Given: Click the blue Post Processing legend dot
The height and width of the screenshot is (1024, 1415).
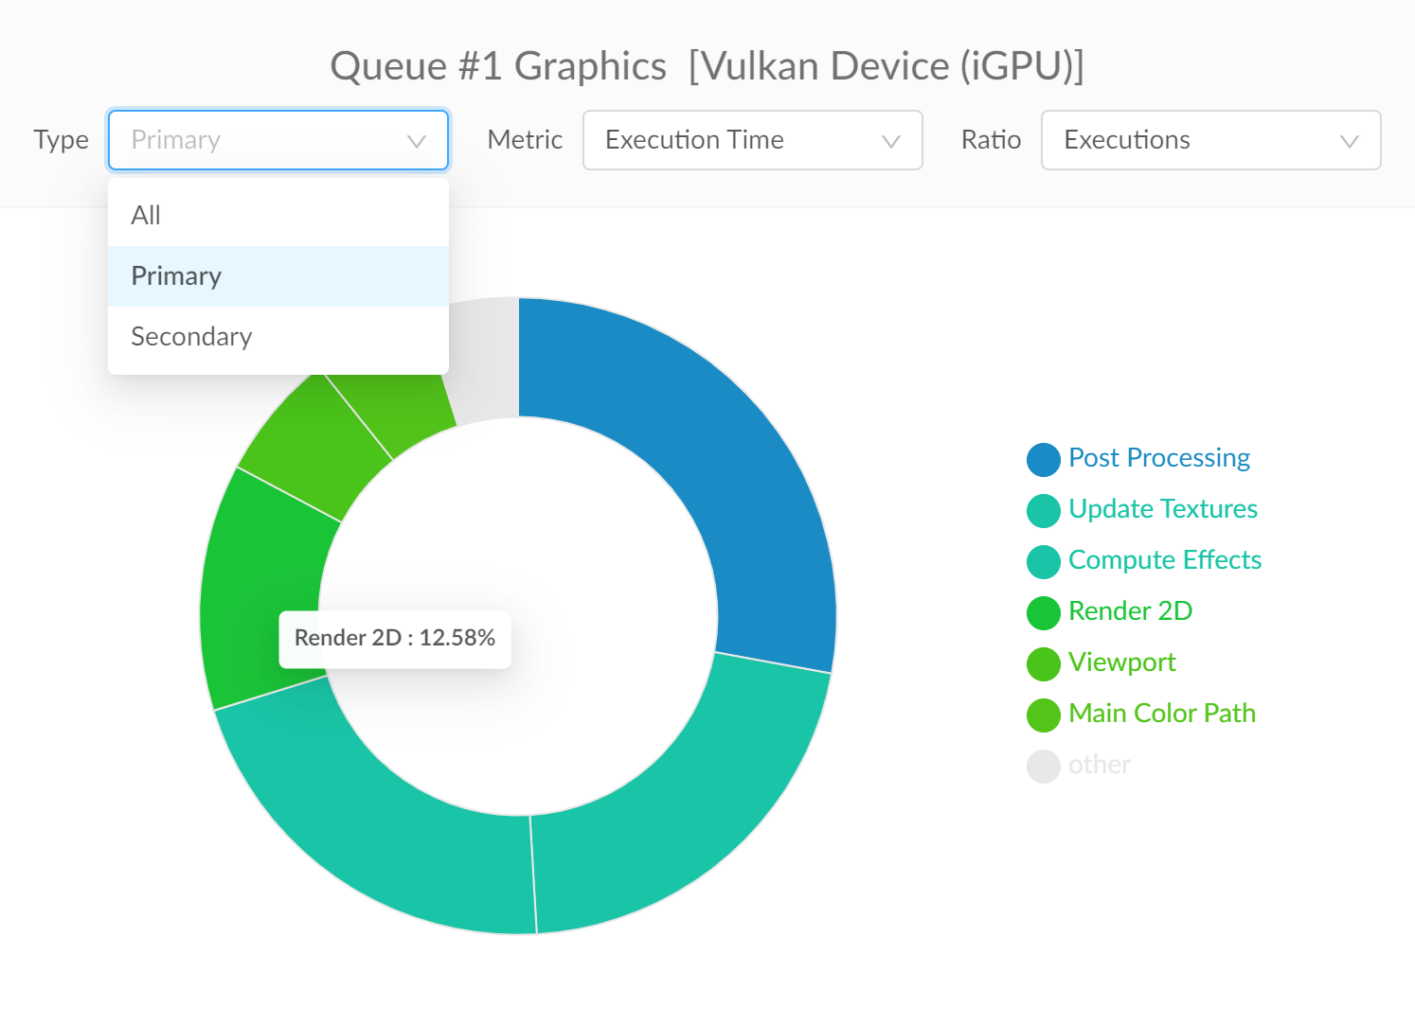Looking at the screenshot, I should click(1044, 460).
